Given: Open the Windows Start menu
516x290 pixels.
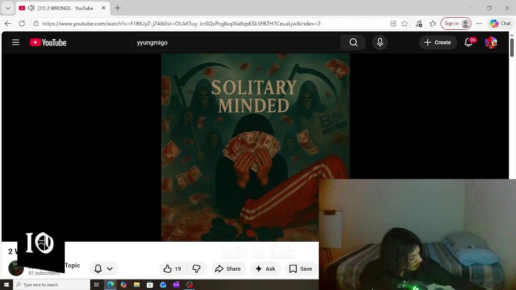Looking at the screenshot, I should click(6, 285).
